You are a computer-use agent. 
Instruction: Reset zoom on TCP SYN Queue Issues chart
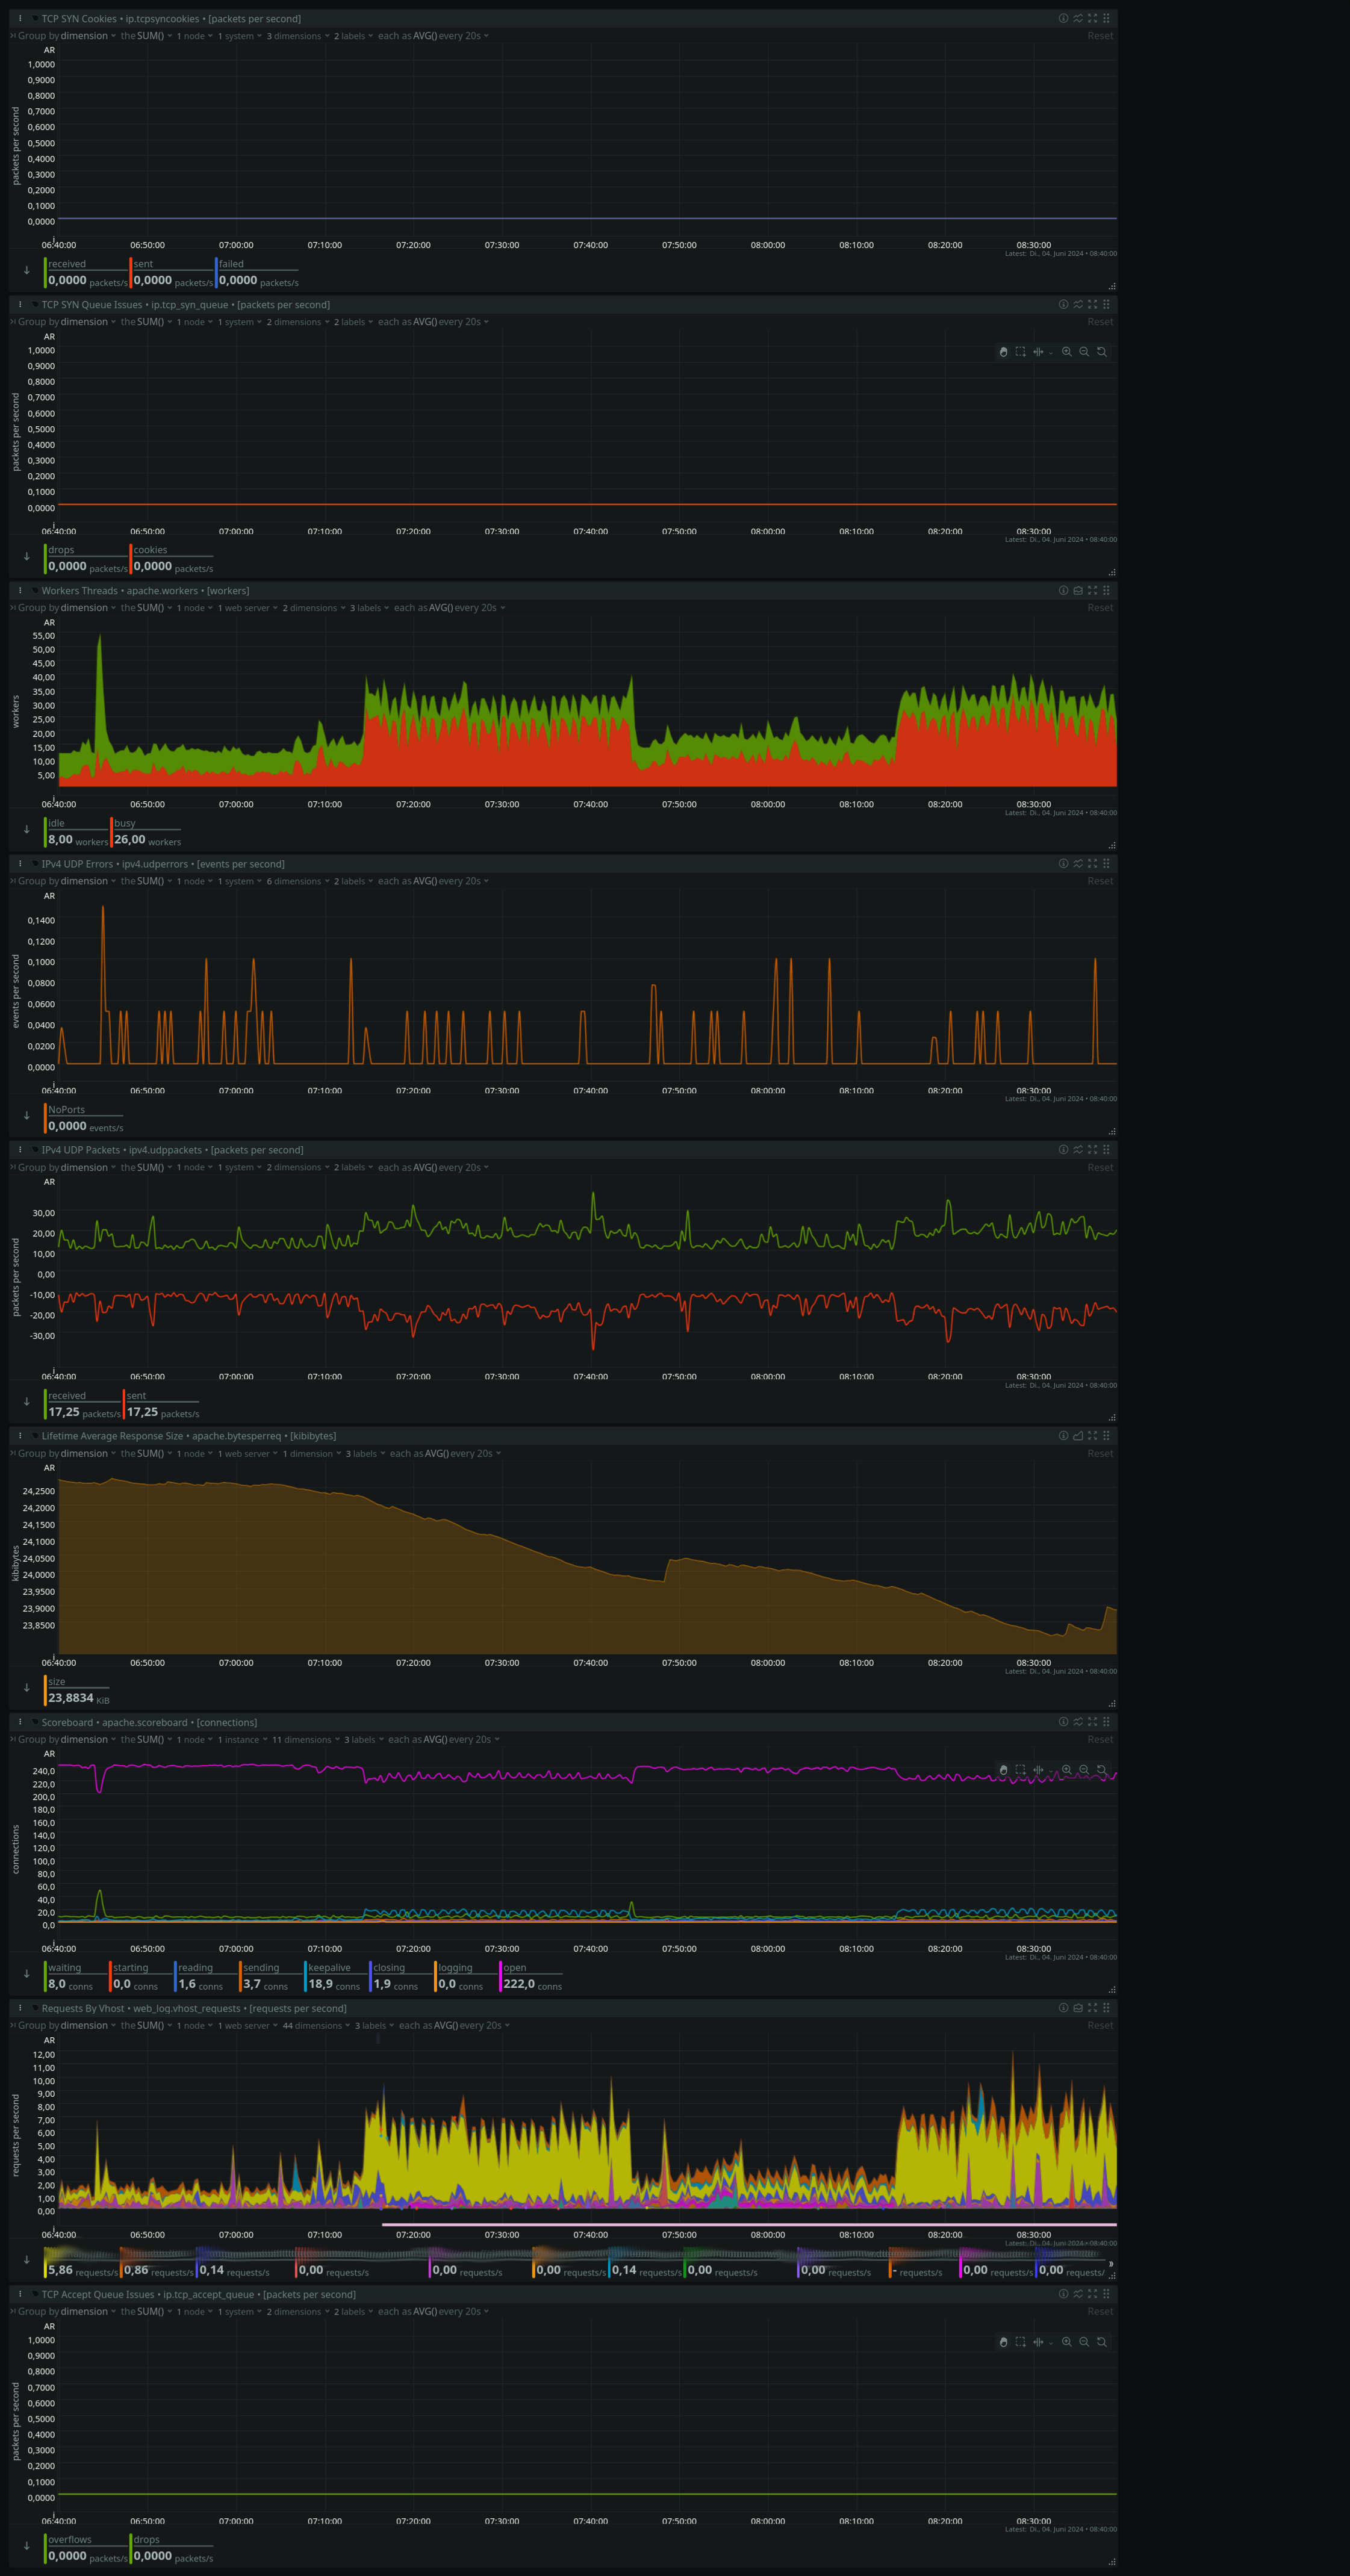coord(1102,352)
